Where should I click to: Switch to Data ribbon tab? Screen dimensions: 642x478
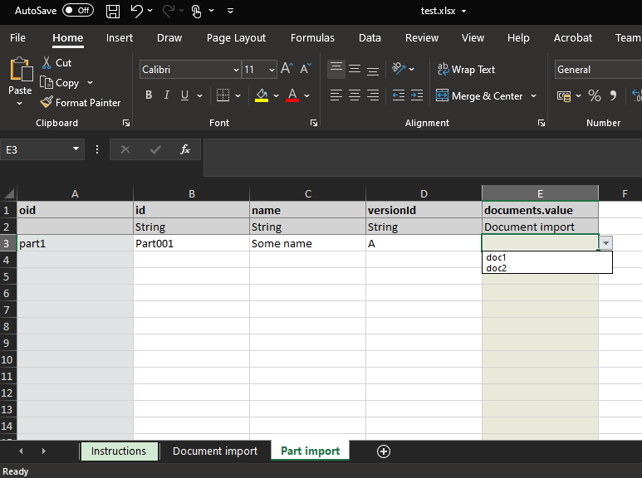tap(370, 37)
